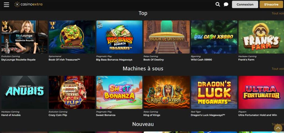Viewport: 284px width, 133px height.
Task: Click the Connexion button
Action: tap(245, 4)
